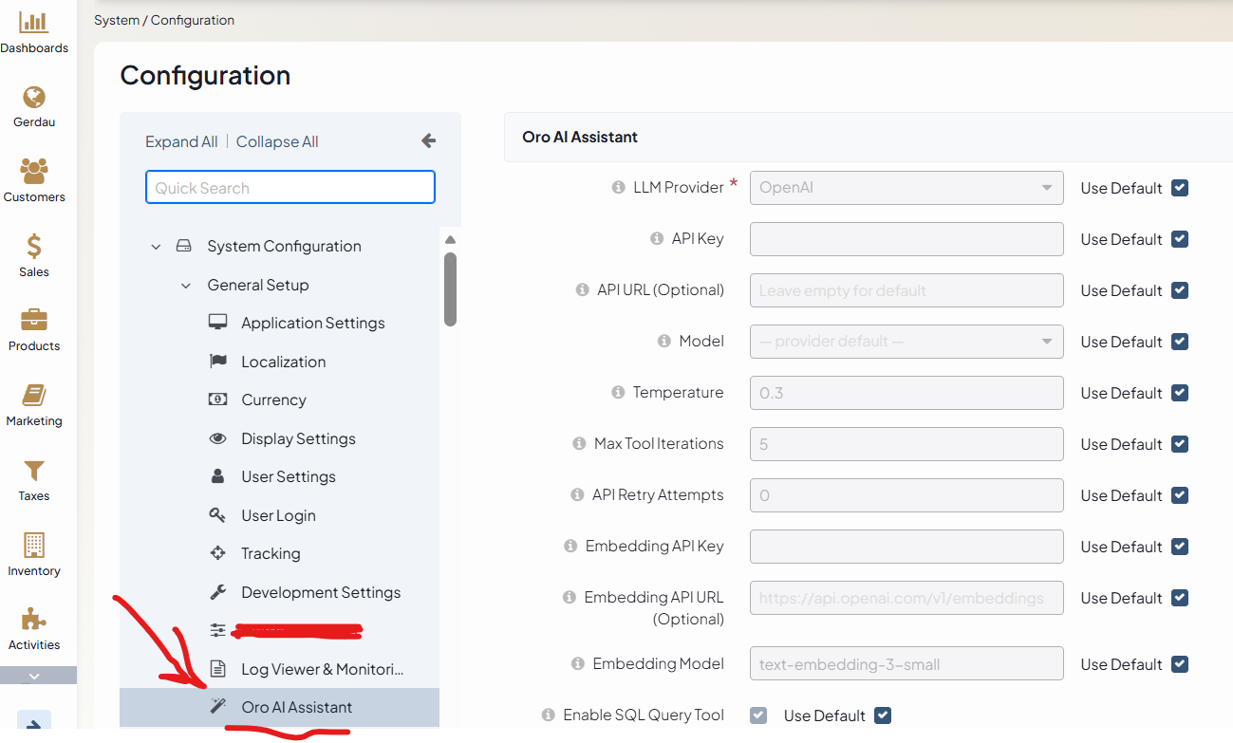Click the tree panel scrollbar thumb
The image size is (1233, 743).
[450, 289]
